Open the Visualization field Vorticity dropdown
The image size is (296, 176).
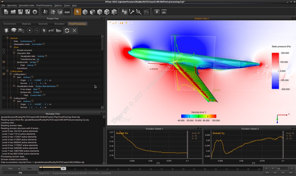(46, 56)
